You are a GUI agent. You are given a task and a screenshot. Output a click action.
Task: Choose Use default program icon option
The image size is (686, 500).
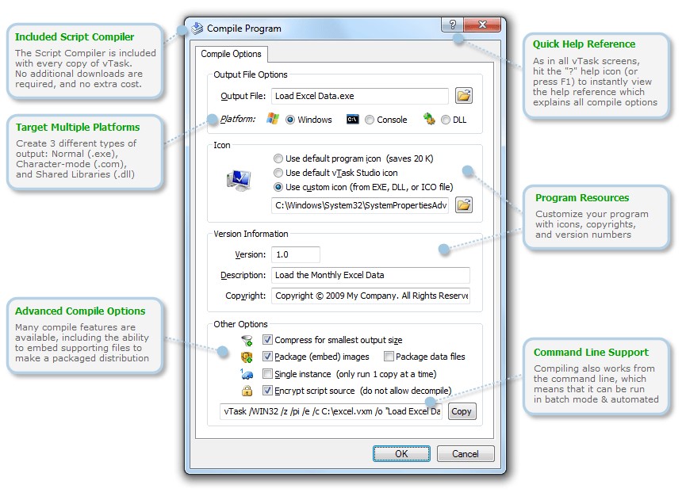tap(278, 158)
